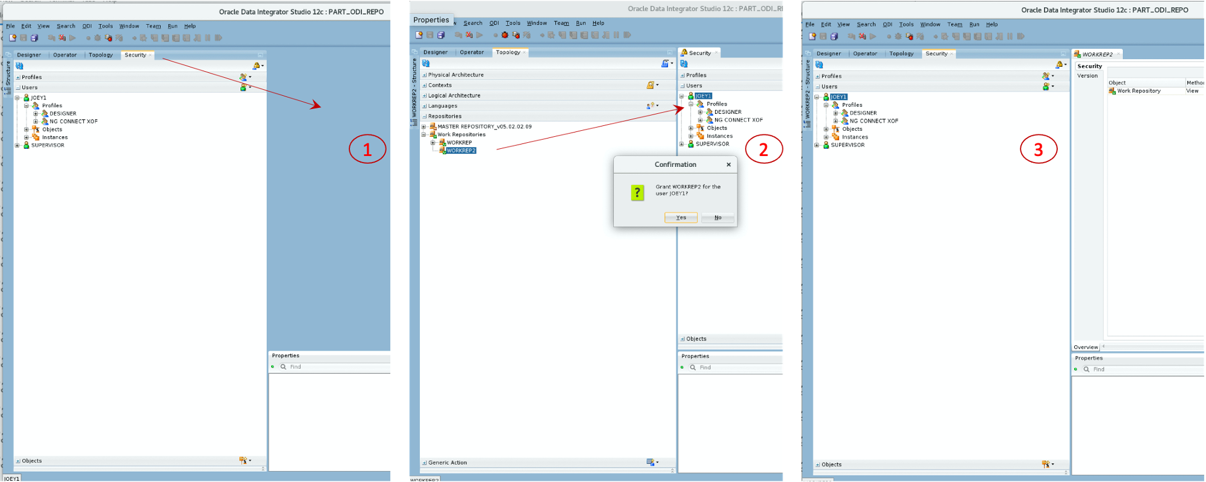Viewport: 1206px width, 482px height.
Task: Click the Overview tab at editor bottom
Action: (x=1086, y=347)
